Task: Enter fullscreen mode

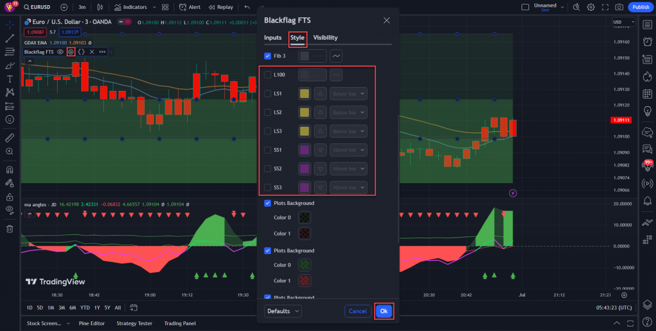Action: click(x=605, y=7)
